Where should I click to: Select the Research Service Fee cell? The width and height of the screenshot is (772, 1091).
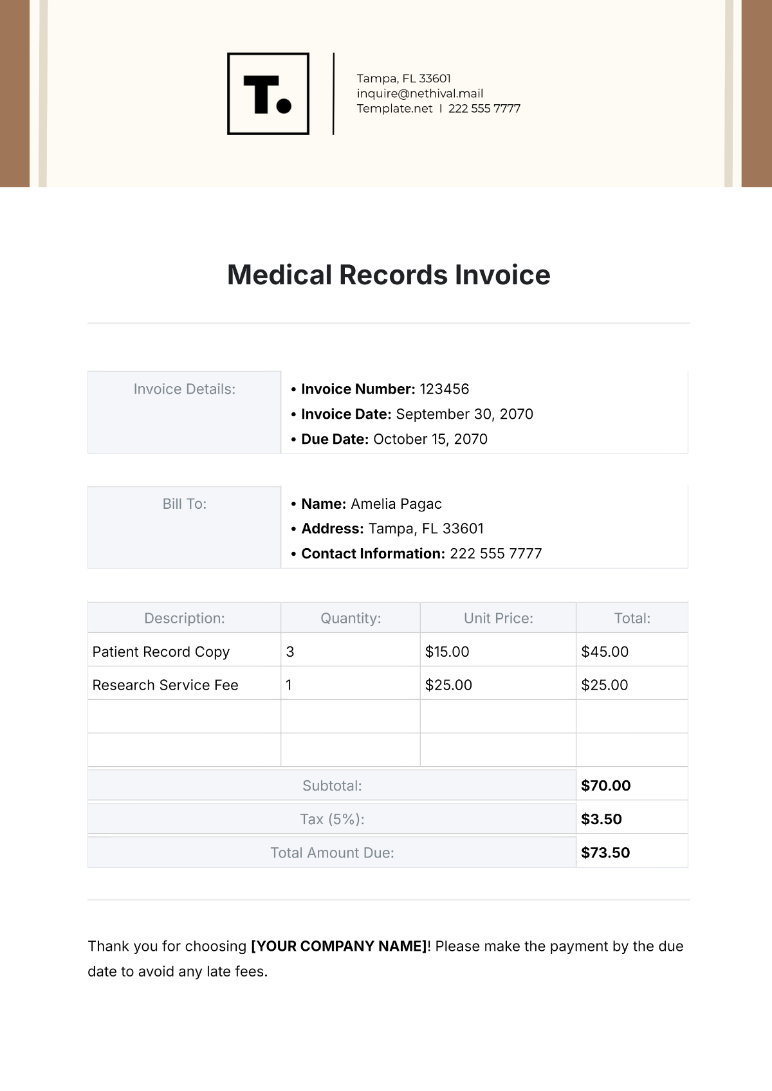click(165, 685)
